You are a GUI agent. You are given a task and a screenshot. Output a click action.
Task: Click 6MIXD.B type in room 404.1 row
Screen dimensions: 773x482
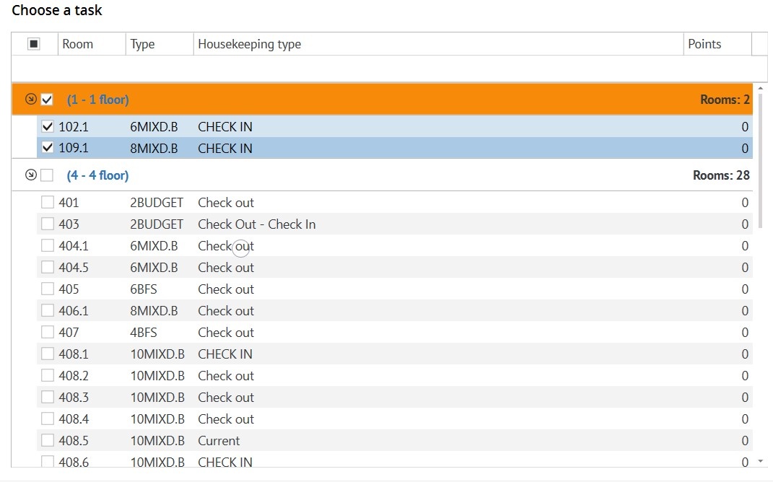click(x=154, y=246)
